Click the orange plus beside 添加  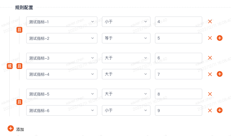pos(11,129)
